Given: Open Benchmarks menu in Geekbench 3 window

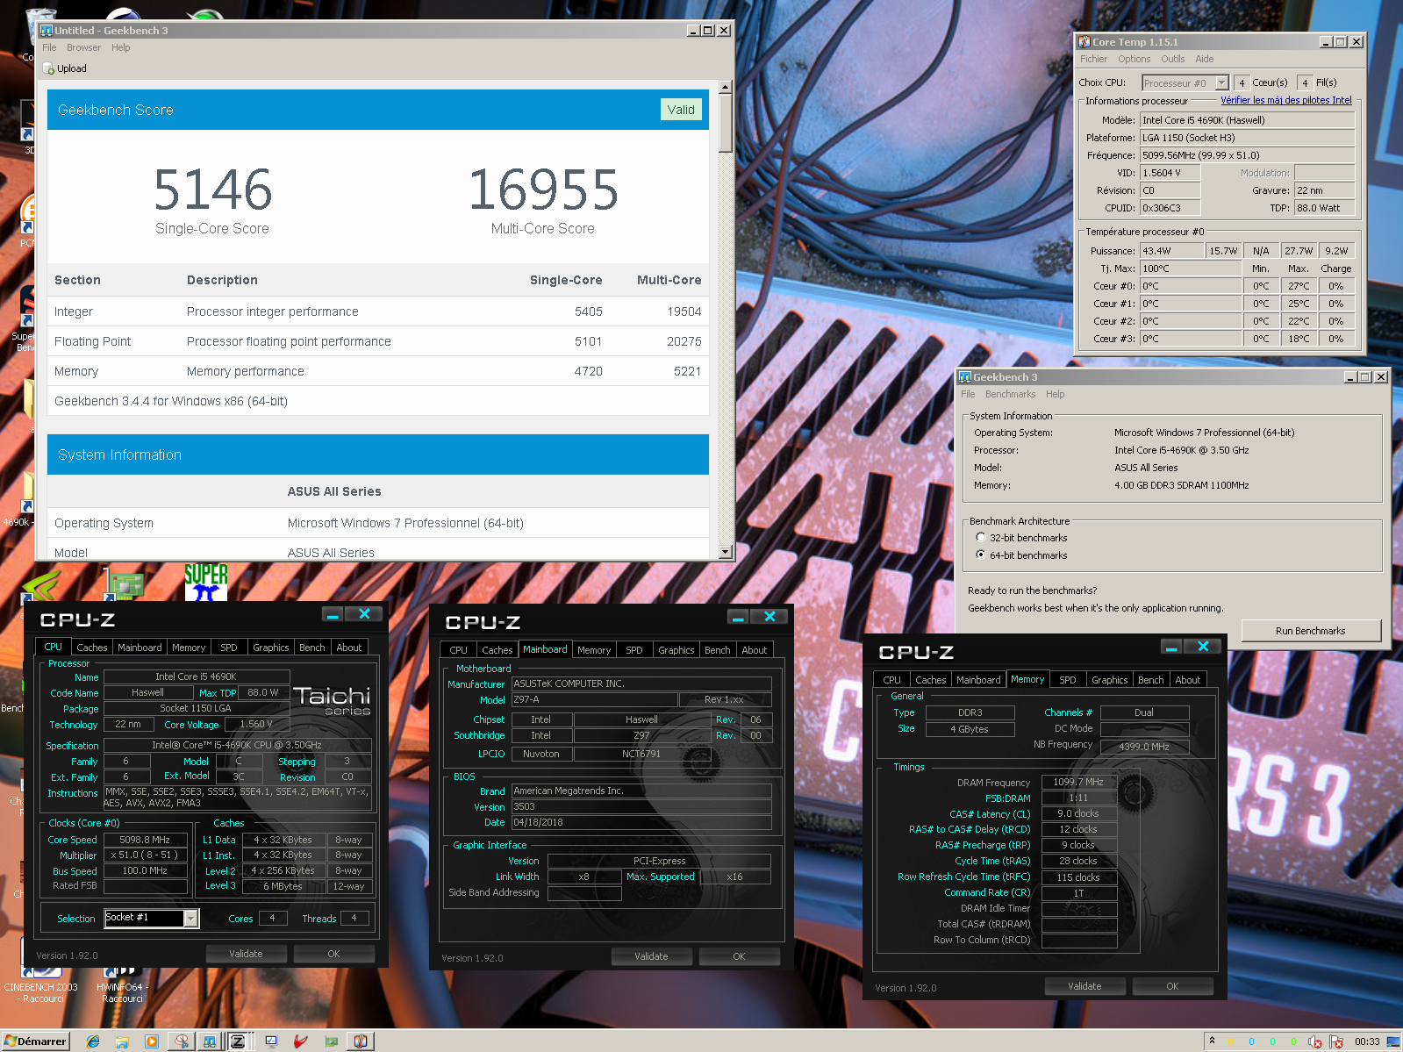Looking at the screenshot, I should click(x=1010, y=394).
